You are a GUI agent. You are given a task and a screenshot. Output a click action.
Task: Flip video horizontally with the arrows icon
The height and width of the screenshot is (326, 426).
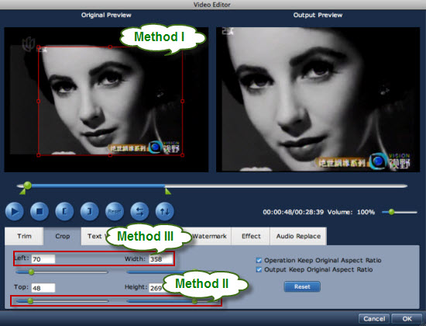(x=139, y=211)
